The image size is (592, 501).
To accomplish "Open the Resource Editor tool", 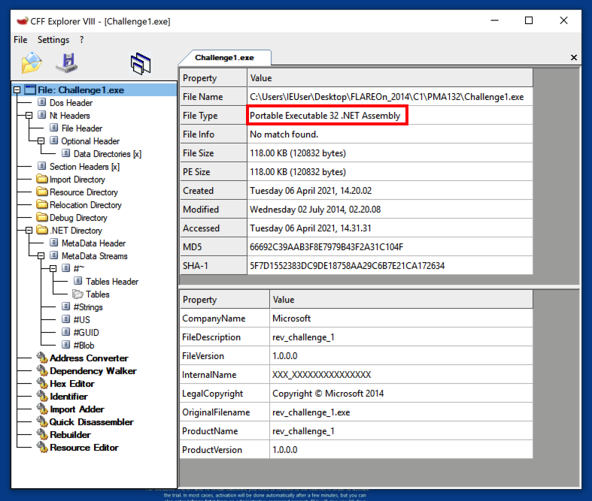I will click(83, 448).
